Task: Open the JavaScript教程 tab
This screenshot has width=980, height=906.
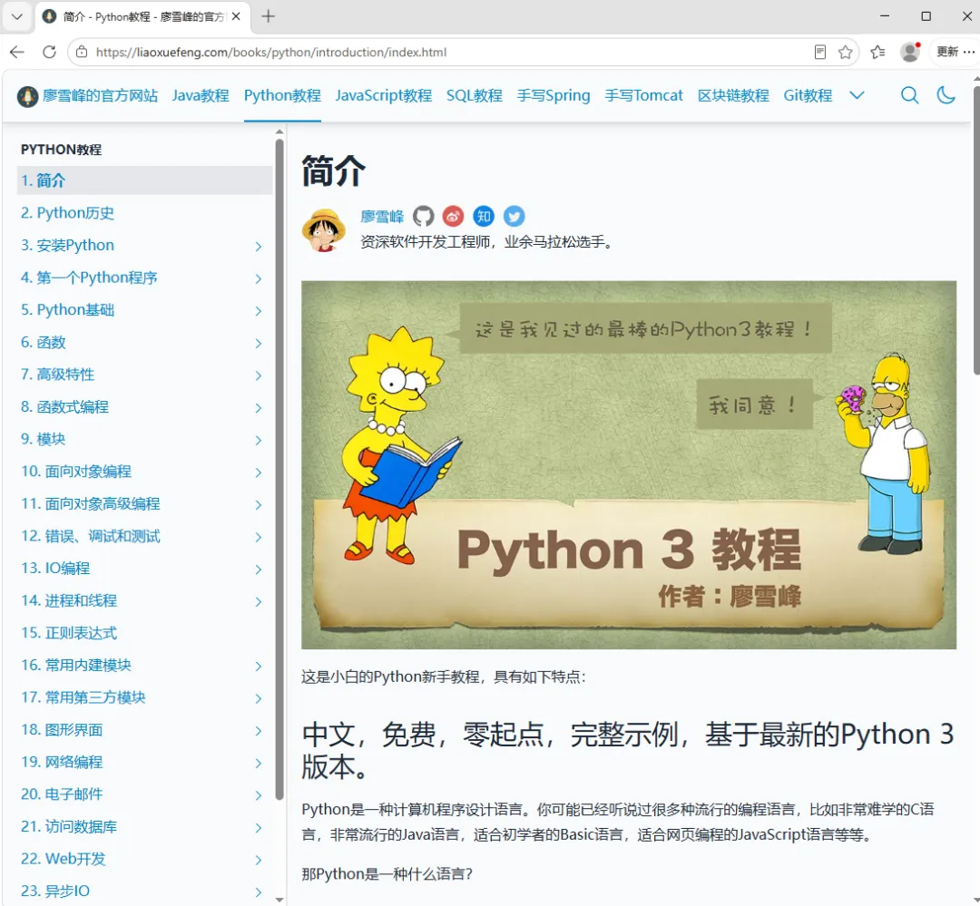Action: tap(384, 95)
